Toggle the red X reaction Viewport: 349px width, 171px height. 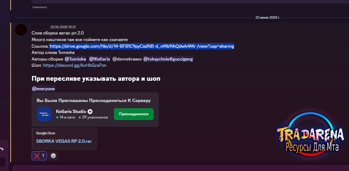[x=39, y=156]
